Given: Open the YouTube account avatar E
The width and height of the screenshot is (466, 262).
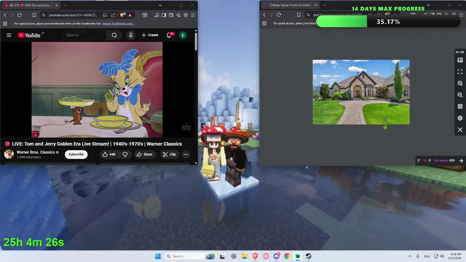Looking at the screenshot, I should 183,35.
